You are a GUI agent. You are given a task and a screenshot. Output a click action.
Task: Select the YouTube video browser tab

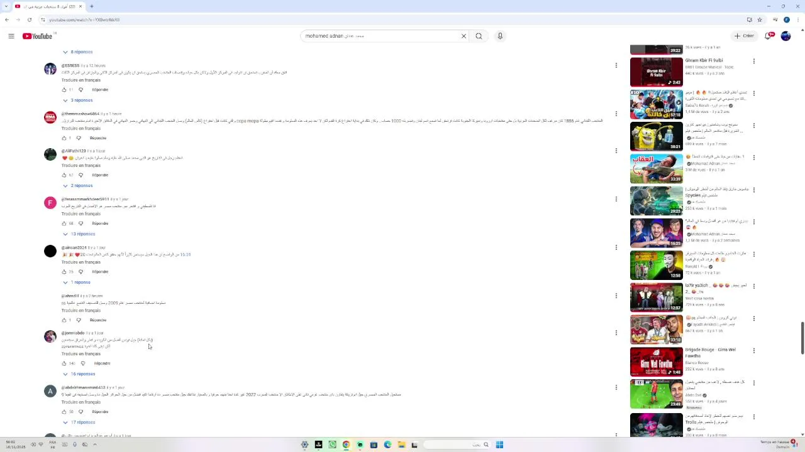coord(49,6)
